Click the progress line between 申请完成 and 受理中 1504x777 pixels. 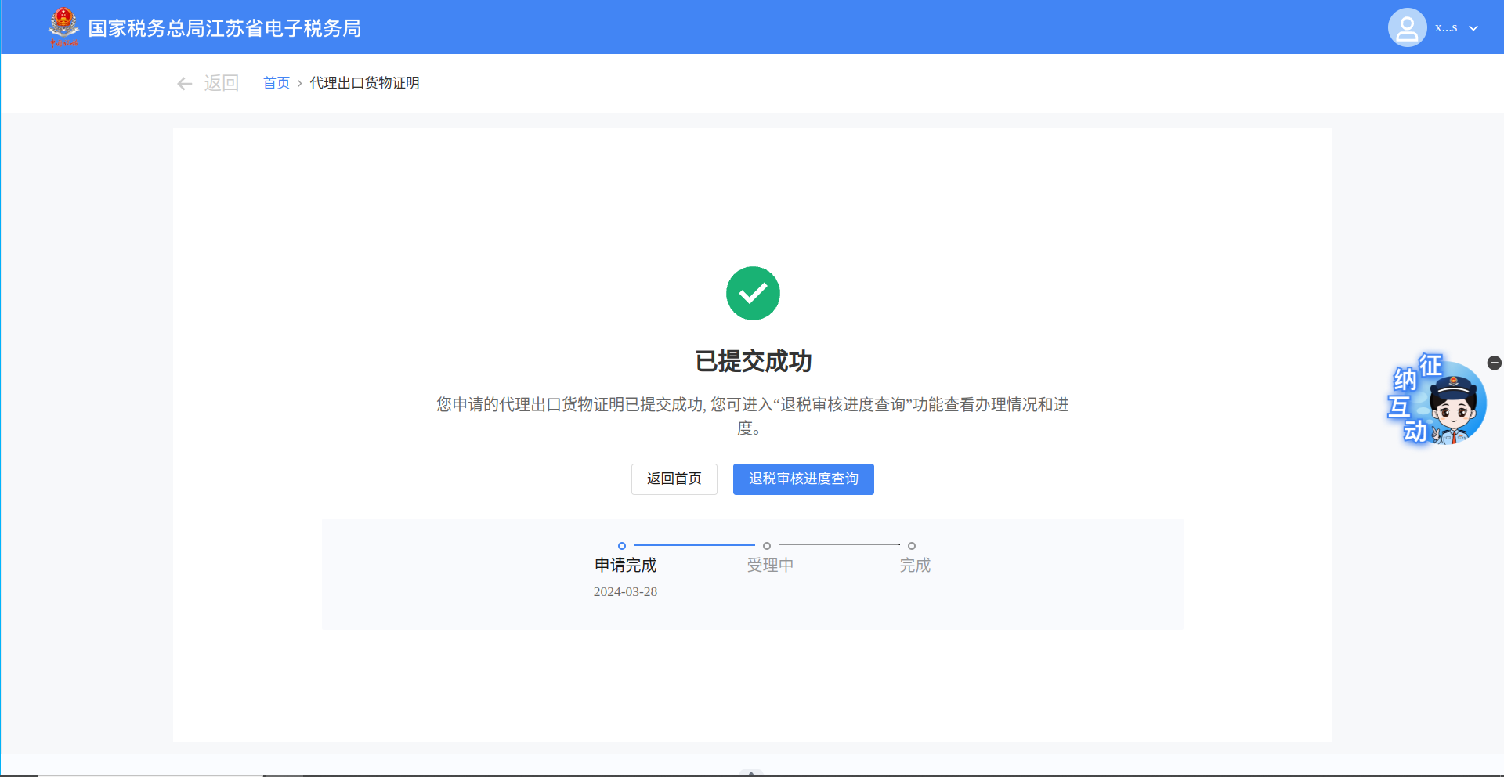click(694, 545)
